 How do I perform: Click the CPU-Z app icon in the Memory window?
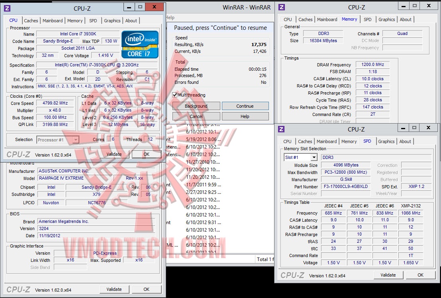pyautogui.click(x=282, y=7)
